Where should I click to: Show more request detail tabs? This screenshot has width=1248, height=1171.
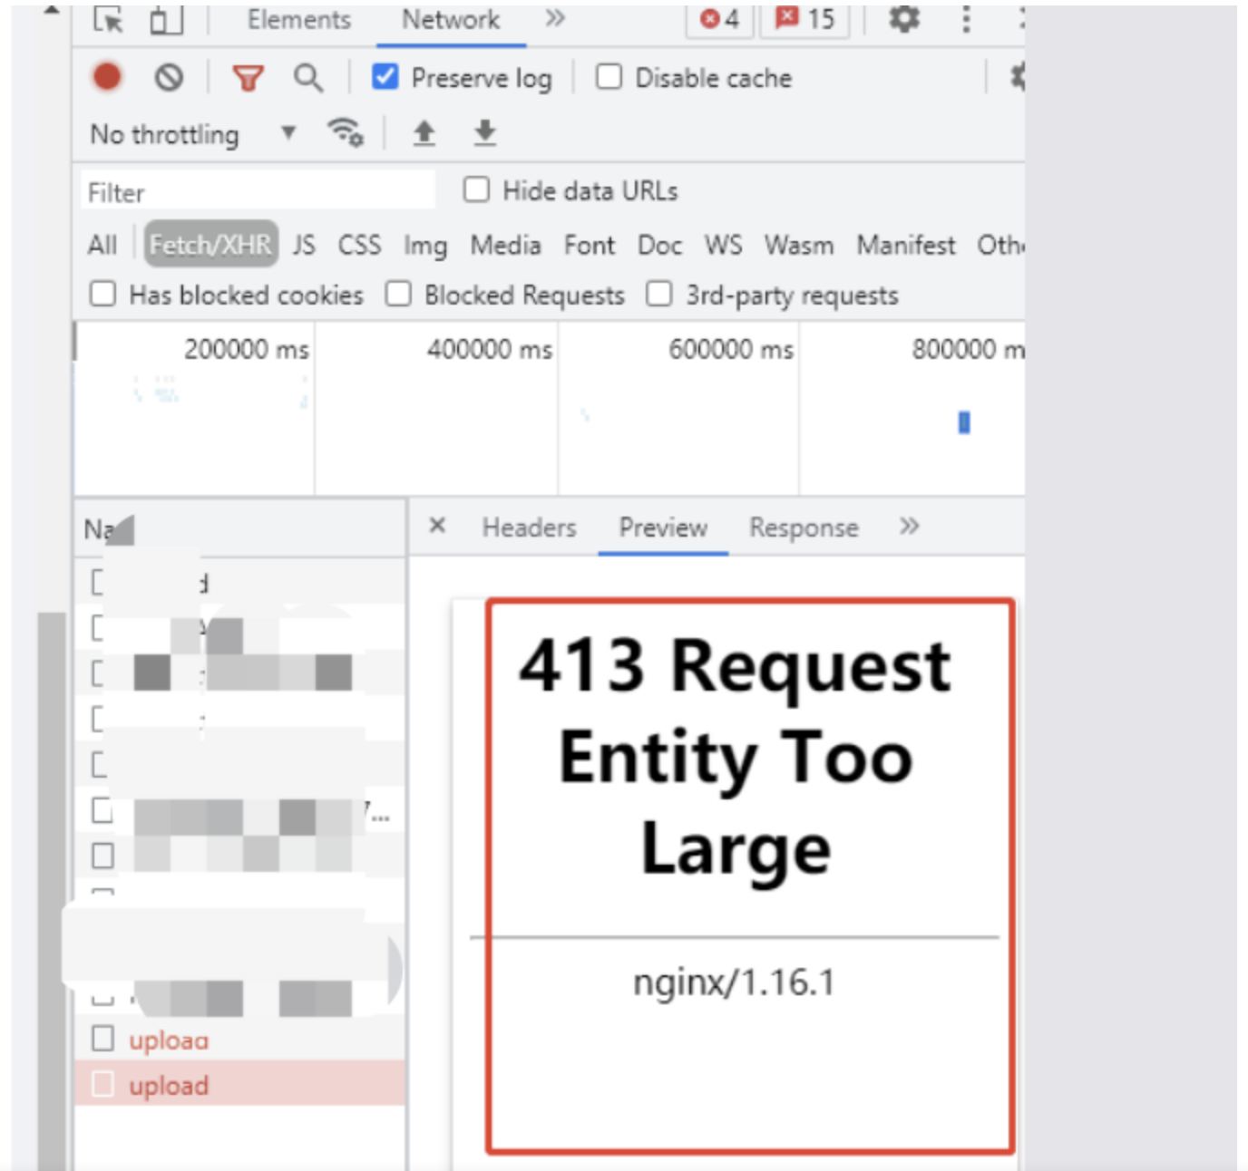[909, 527]
